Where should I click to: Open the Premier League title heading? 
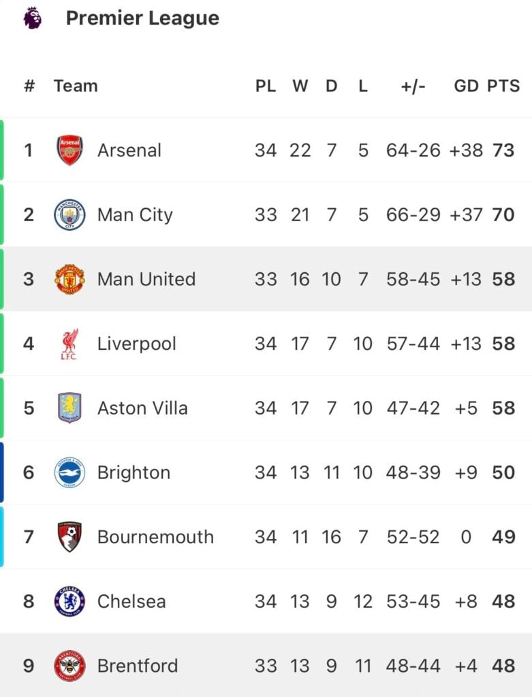pyautogui.click(x=142, y=18)
